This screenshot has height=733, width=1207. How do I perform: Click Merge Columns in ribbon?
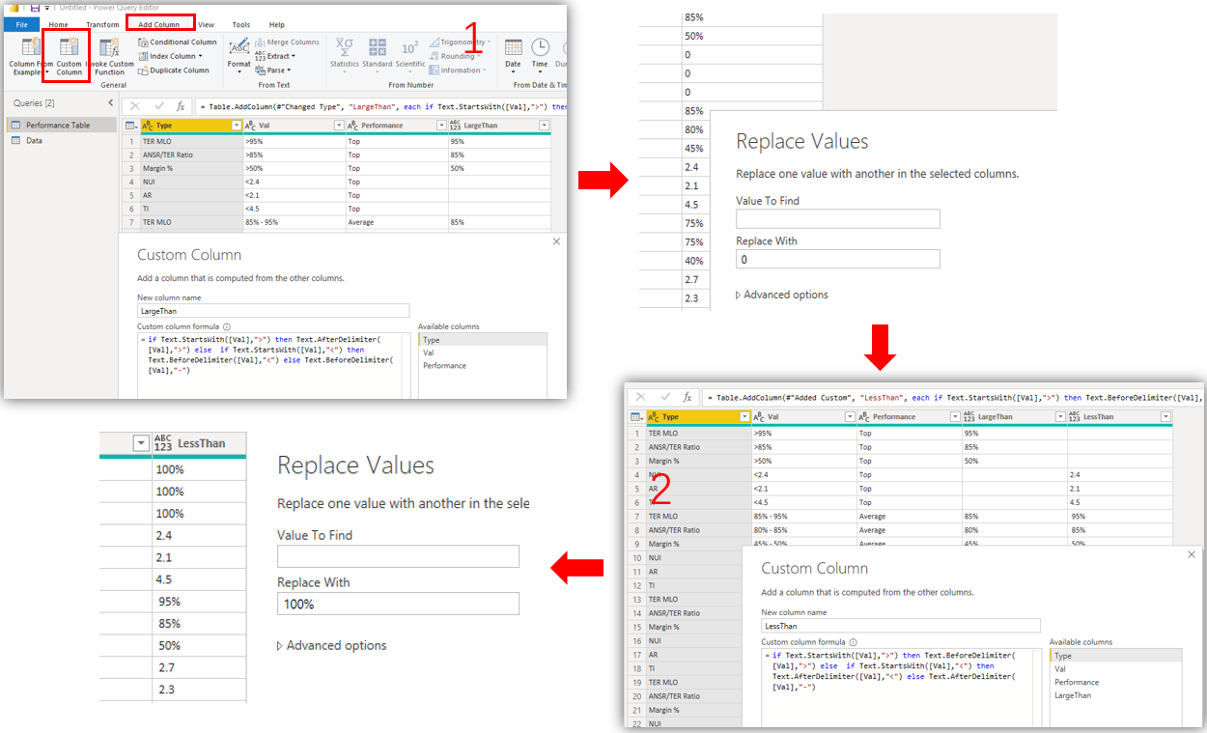click(287, 42)
